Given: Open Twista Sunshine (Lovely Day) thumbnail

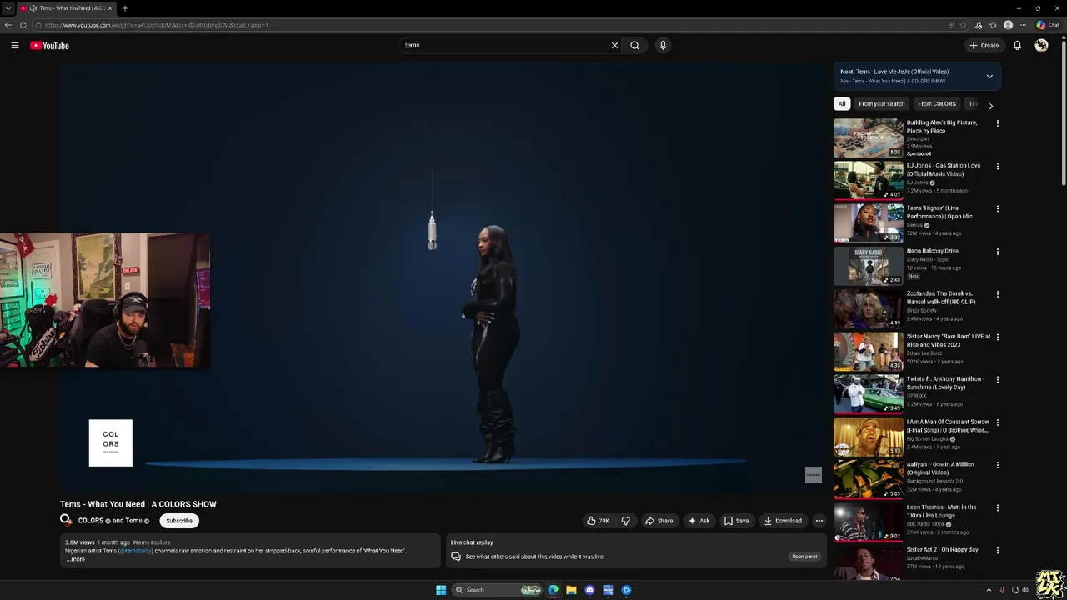Looking at the screenshot, I should [x=868, y=393].
